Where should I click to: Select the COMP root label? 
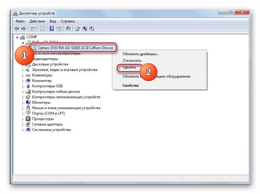(32, 37)
